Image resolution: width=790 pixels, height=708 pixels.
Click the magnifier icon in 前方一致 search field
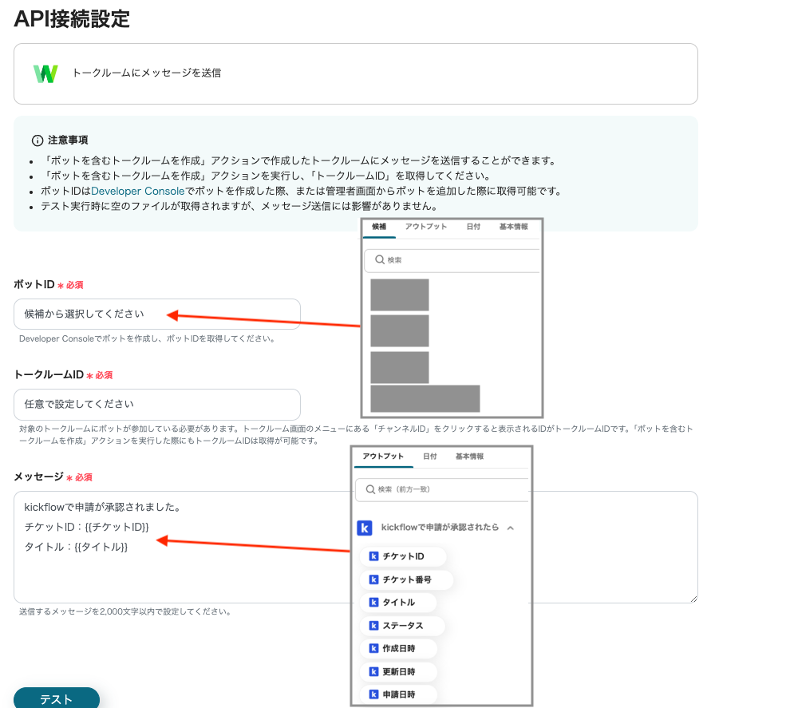pos(370,489)
